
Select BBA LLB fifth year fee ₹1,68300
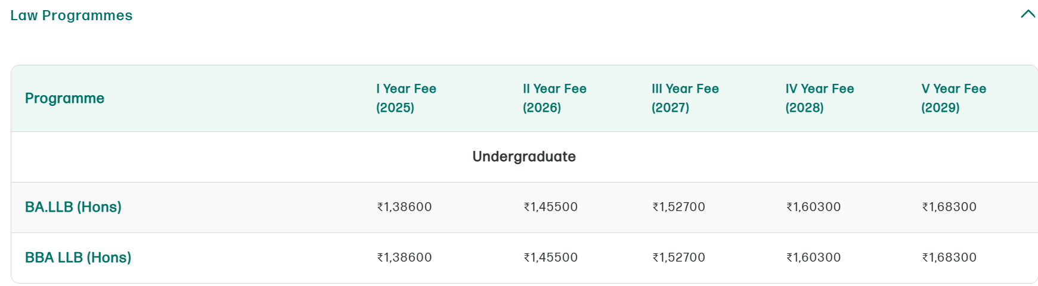pyautogui.click(x=949, y=257)
